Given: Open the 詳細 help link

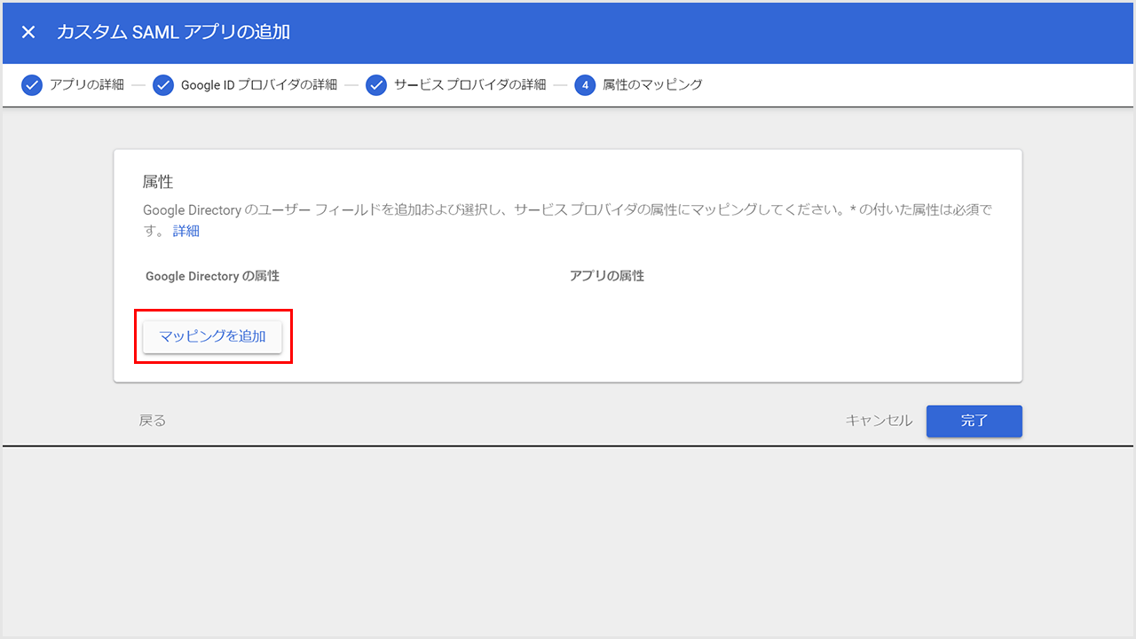Looking at the screenshot, I should [185, 231].
